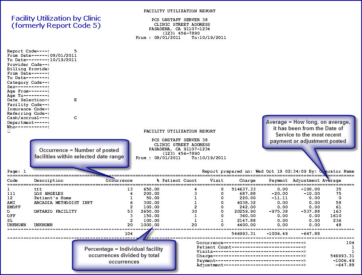
Task: Click the average value 1610
Action: (336, 216)
